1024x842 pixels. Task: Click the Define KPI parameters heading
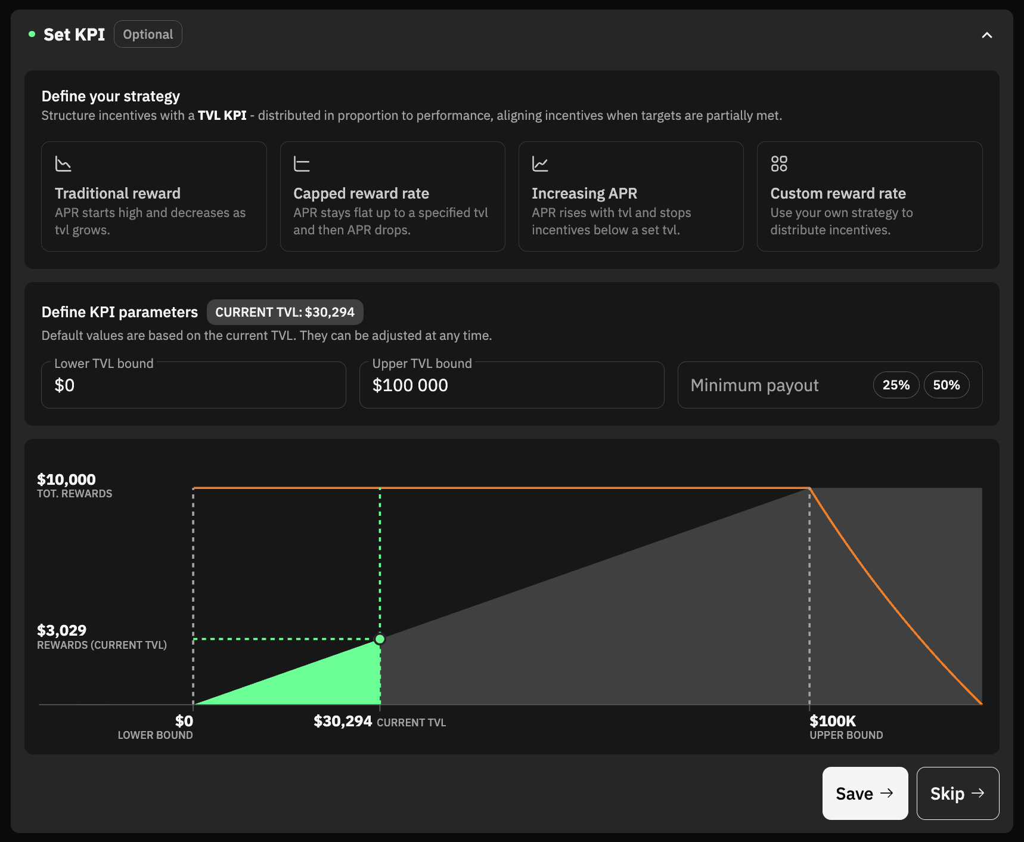120,312
